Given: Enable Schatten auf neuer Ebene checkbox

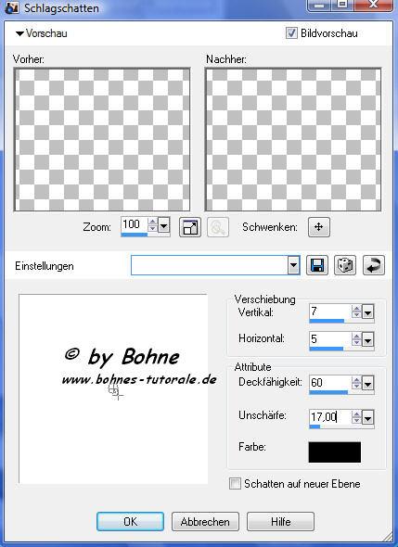Looking at the screenshot, I should point(235,484).
